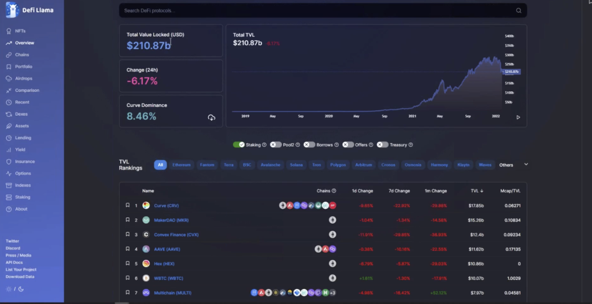Sort table by TVL column
This screenshot has height=304, width=592.
[477, 191]
